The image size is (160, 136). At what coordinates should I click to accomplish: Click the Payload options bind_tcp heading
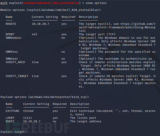coord(45,97)
